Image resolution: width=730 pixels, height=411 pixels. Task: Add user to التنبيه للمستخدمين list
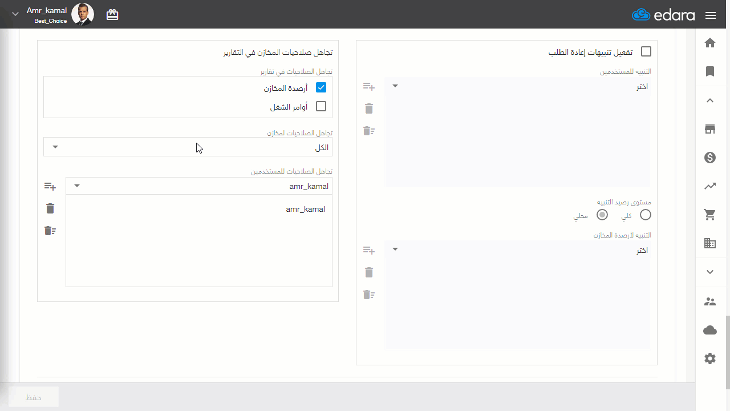click(369, 87)
